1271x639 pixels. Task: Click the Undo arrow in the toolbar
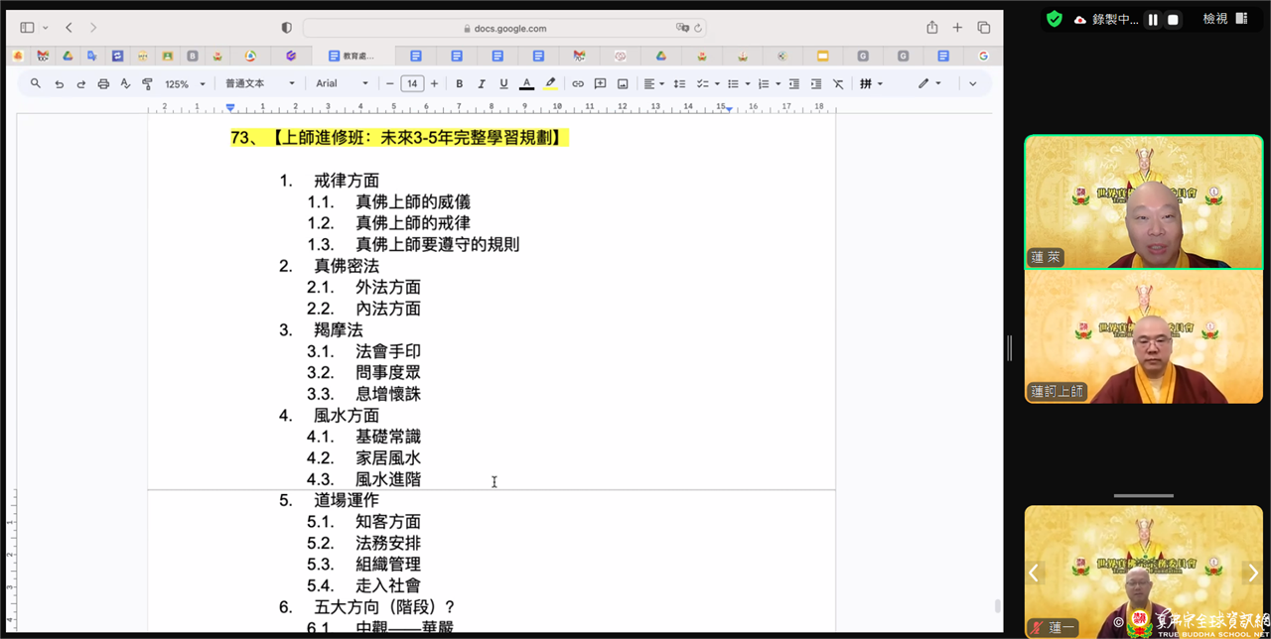(59, 84)
